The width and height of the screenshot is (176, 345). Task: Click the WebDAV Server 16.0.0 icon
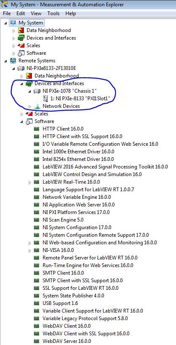tap(37, 342)
